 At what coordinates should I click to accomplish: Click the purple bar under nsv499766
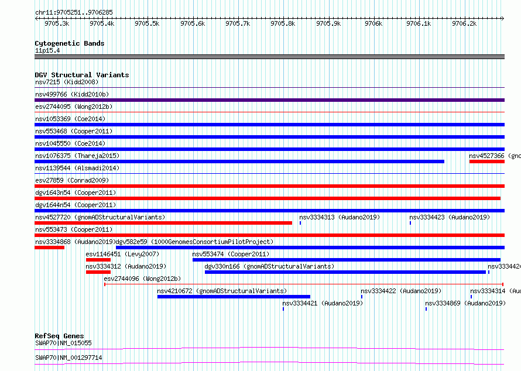click(x=269, y=100)
